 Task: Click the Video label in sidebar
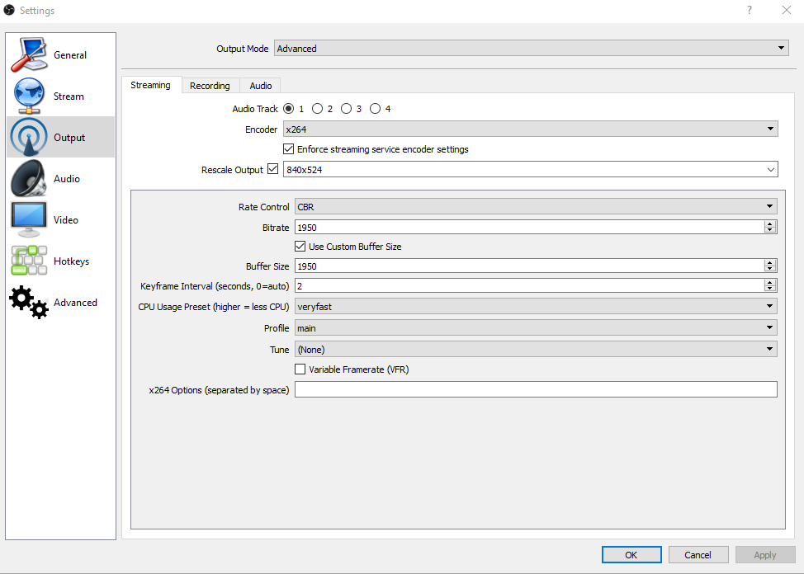click(66, 220)
